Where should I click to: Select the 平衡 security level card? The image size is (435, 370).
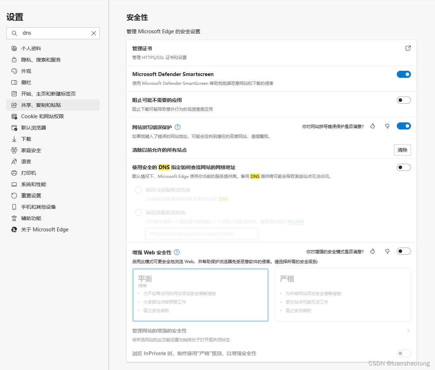(x=201, y=295)
